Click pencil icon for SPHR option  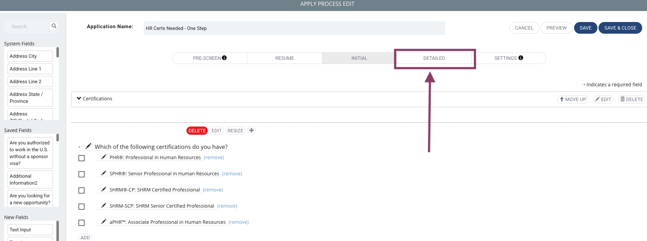tap(104, 173)
